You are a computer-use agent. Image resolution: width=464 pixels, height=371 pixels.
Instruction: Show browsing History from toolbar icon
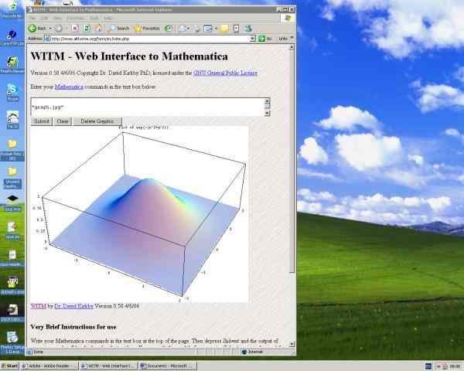[168, 29]
